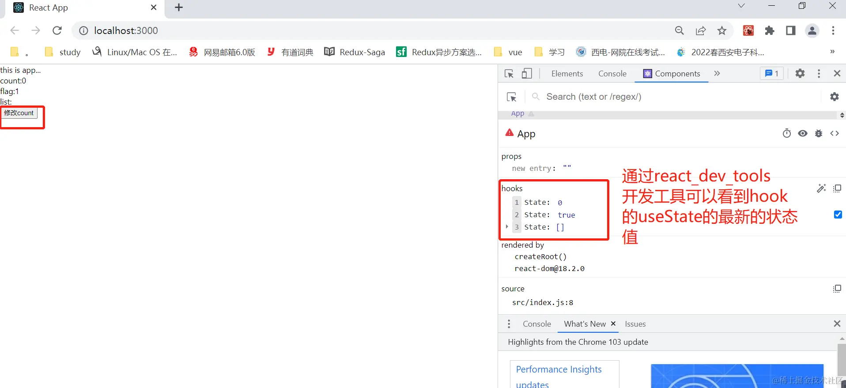Open React Components view settings gear
The image size is (846, 388).
coord(835,97)
